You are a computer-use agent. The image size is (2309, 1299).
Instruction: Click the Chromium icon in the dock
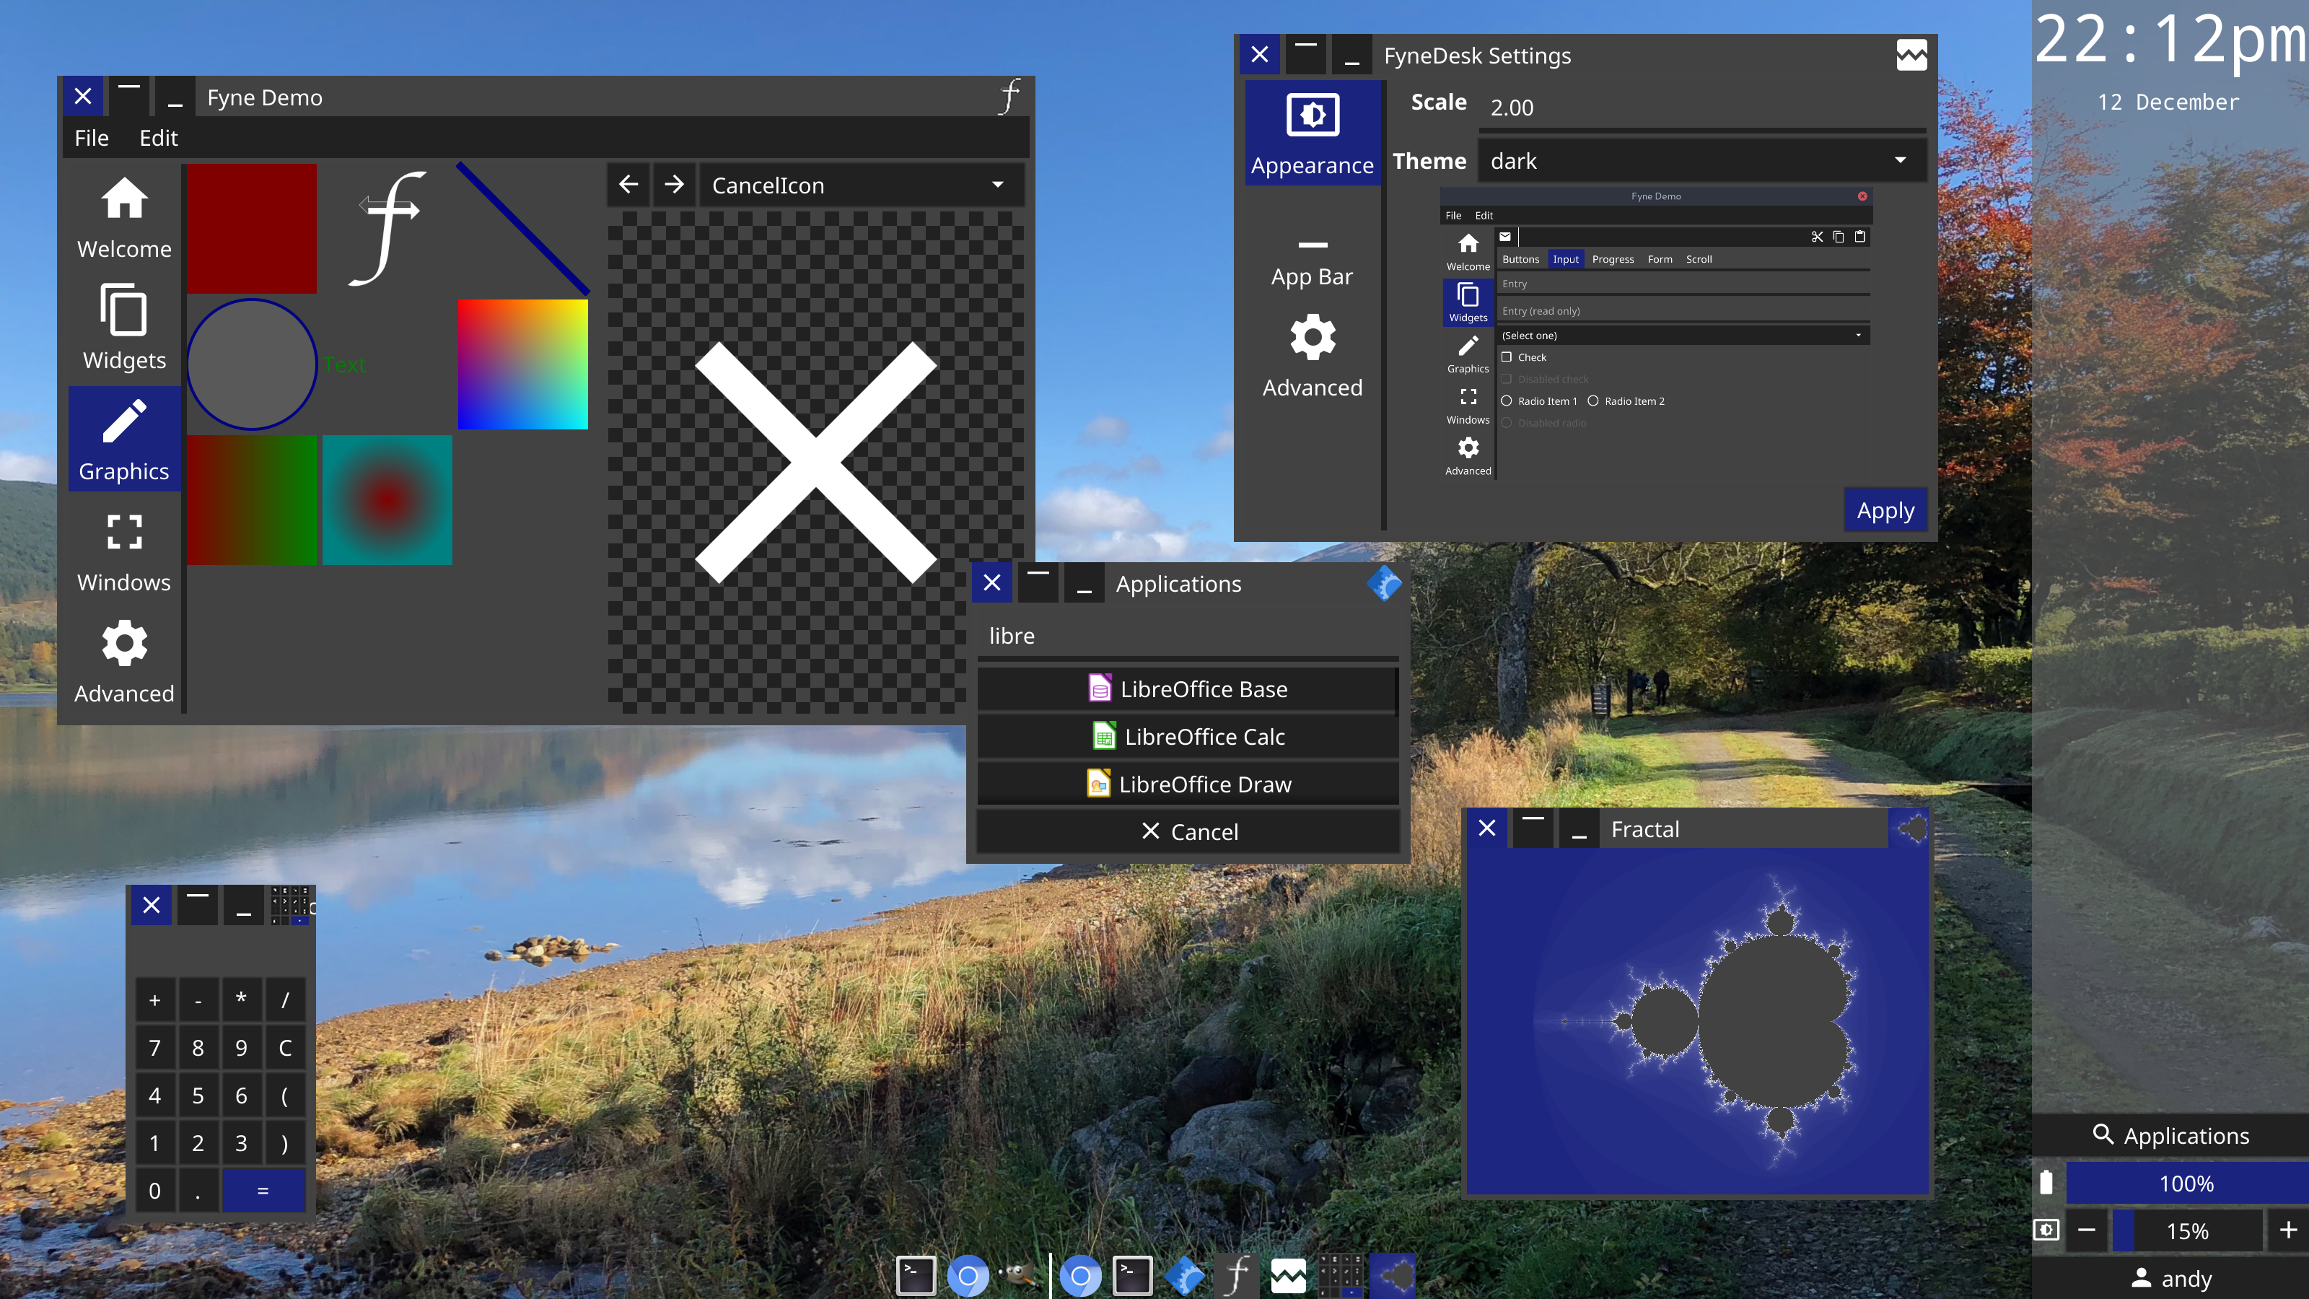coord(967,1274)
